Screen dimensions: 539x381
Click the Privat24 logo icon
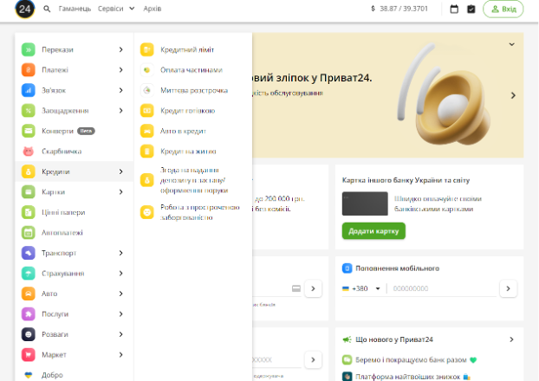[25, 9]
